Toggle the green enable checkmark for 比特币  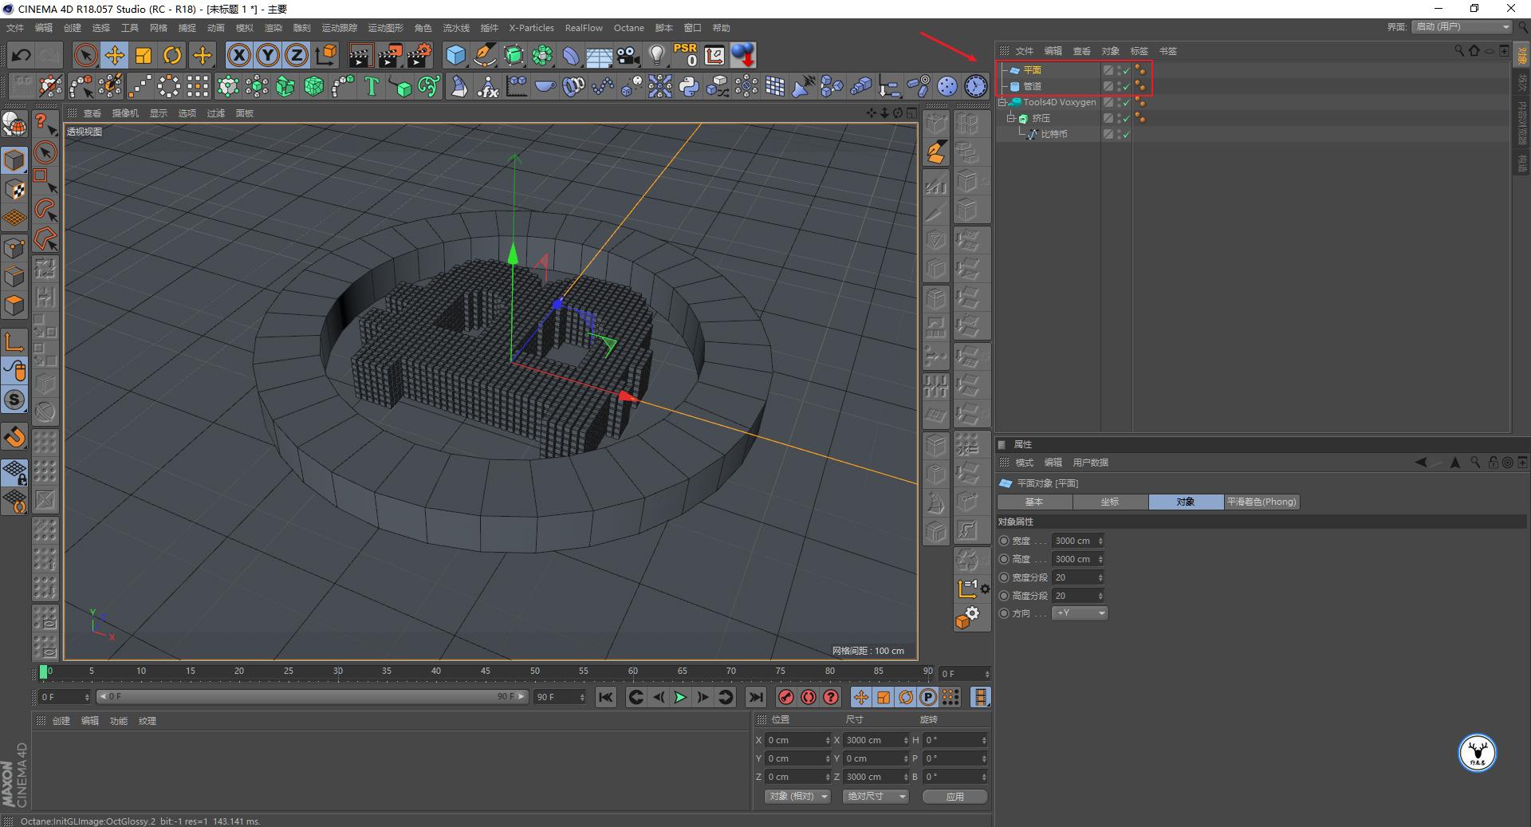(x=1126, y=135)
